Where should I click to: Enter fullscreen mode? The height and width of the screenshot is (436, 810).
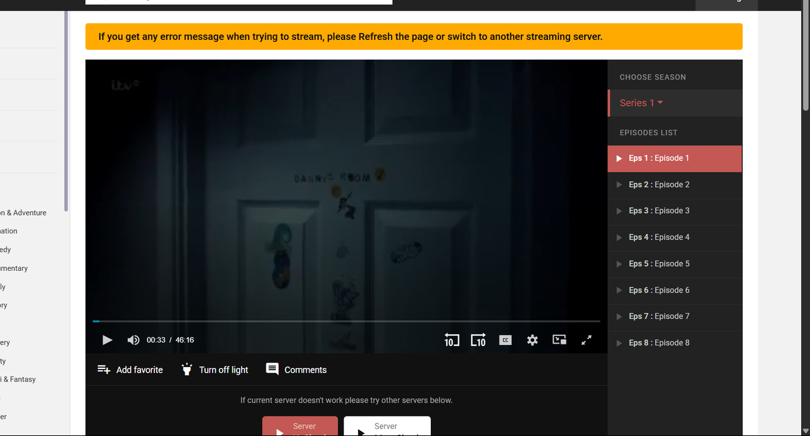(587, 340)
